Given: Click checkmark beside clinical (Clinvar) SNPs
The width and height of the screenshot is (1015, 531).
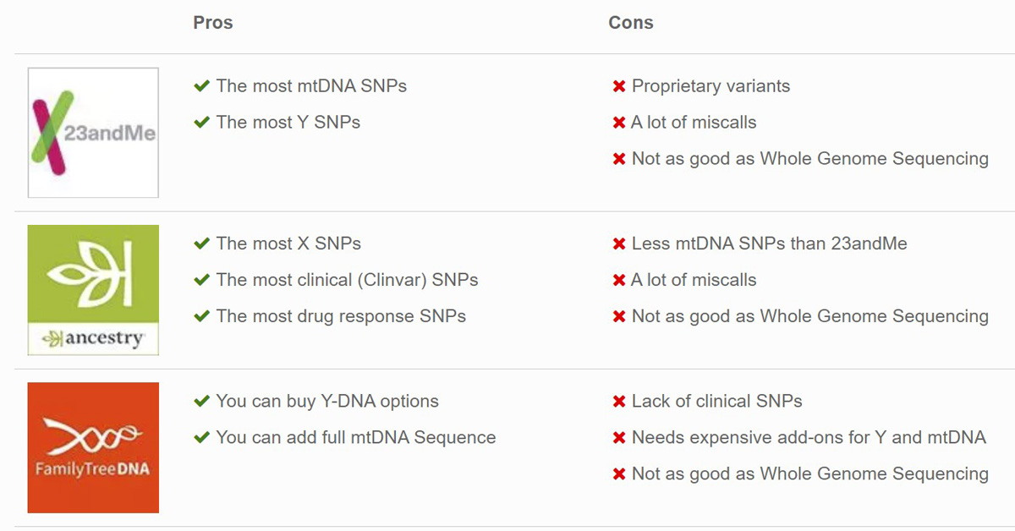Looking at the screenshot, I should point(201,280).
